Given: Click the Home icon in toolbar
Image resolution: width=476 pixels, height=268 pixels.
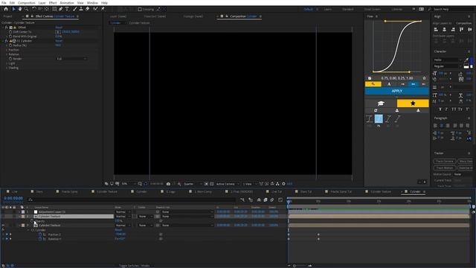Looking at the screenshot, I should [6, 9].
